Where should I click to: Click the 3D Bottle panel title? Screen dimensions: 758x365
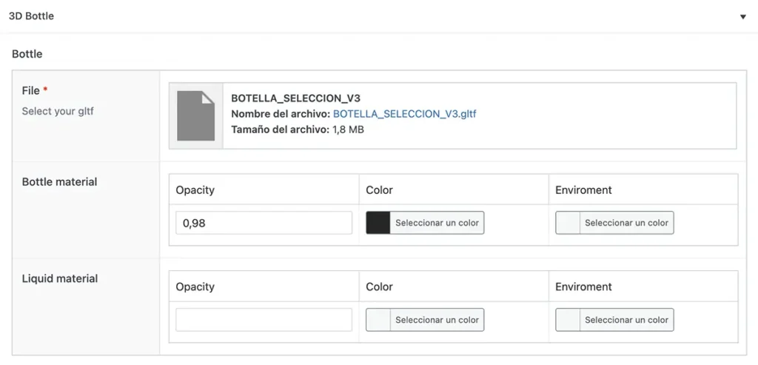pos(31,16)
